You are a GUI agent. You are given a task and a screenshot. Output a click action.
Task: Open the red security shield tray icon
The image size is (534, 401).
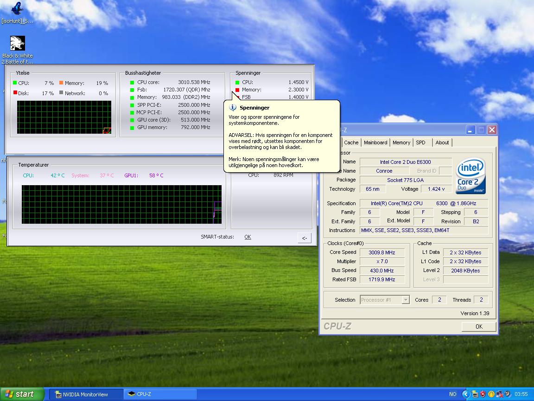click(x=483, y=394)
